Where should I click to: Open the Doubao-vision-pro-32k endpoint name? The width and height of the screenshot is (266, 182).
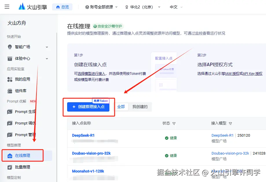[x=91, y=153]
